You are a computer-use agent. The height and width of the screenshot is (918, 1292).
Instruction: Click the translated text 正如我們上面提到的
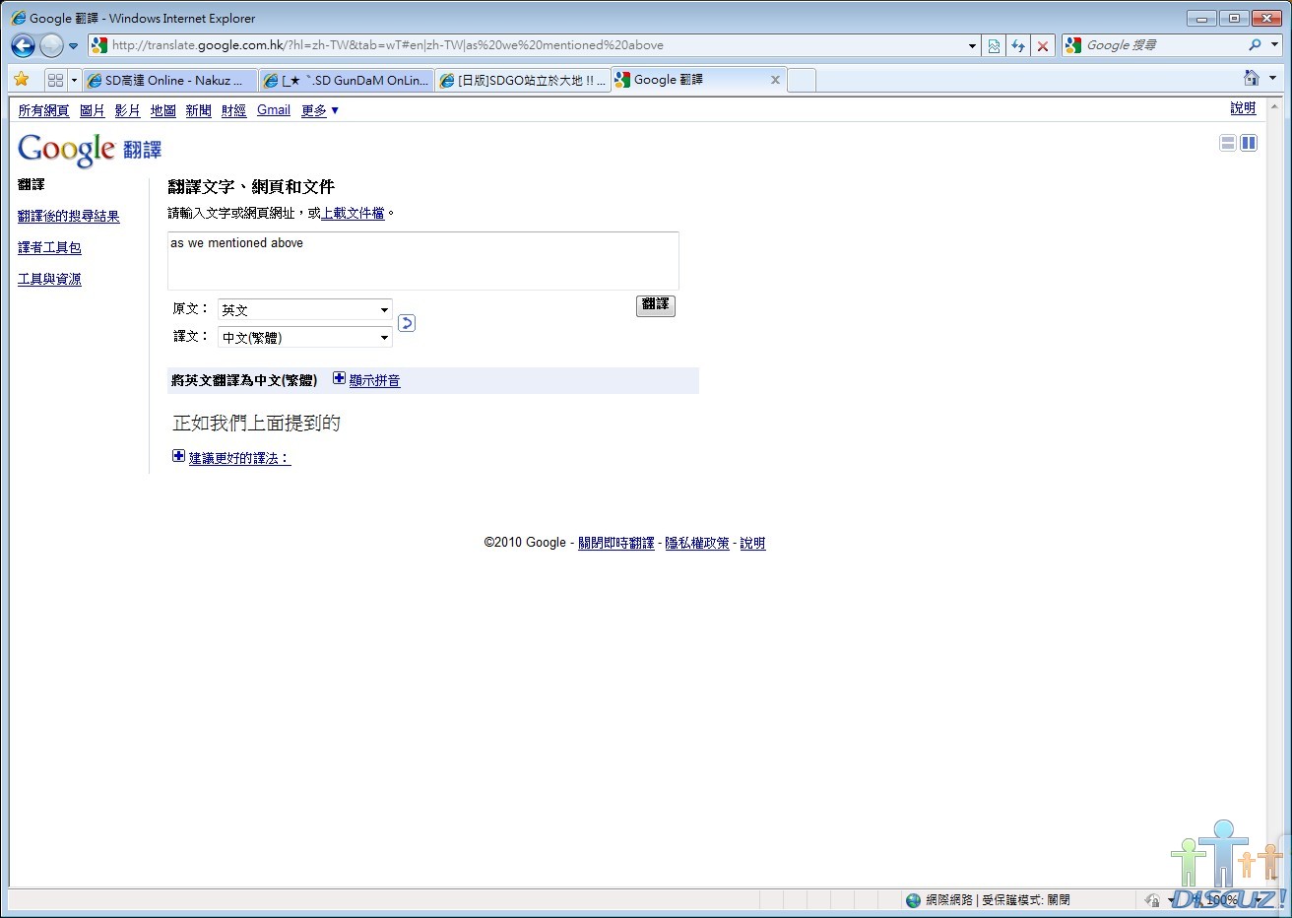point(257,424)
